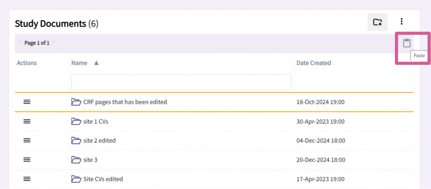Click the Paste clipboard icon
The image size is (431, 189).
point(407,43)
